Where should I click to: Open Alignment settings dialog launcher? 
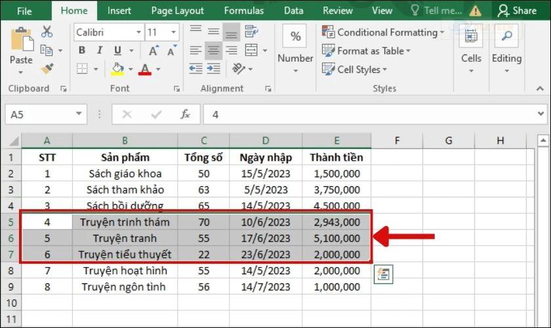(268, 89)
